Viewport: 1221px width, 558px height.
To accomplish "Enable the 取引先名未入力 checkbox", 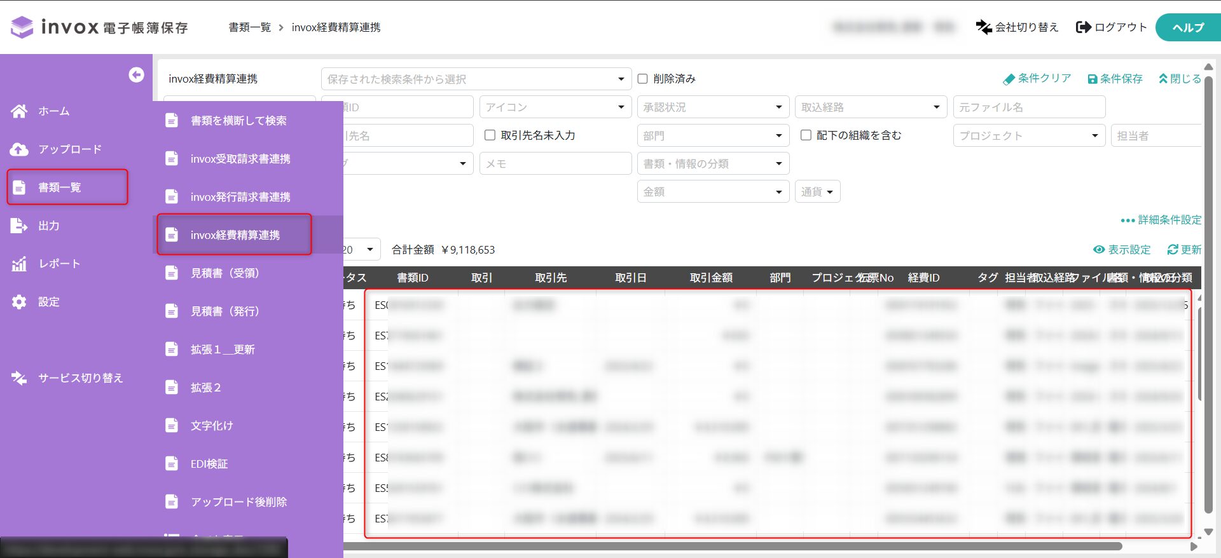I will tap(490, 135).
